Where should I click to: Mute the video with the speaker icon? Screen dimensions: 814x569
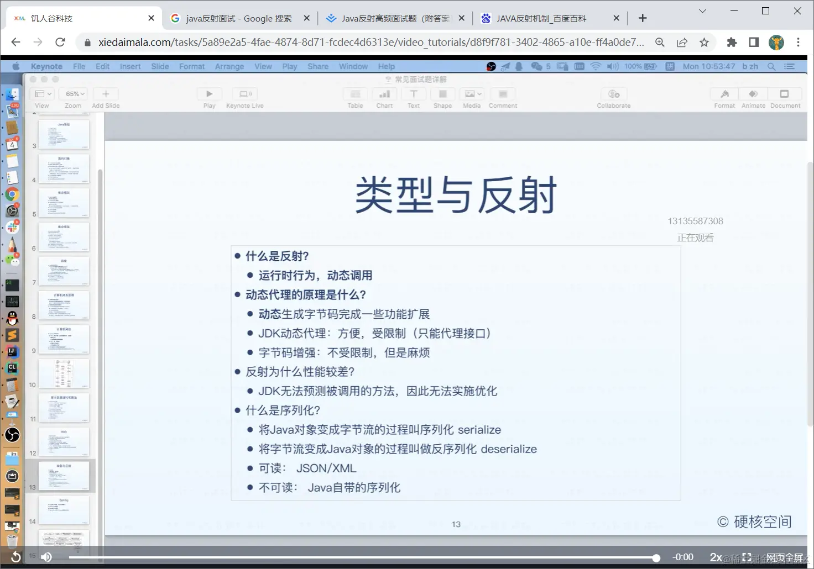pos(46,557)
